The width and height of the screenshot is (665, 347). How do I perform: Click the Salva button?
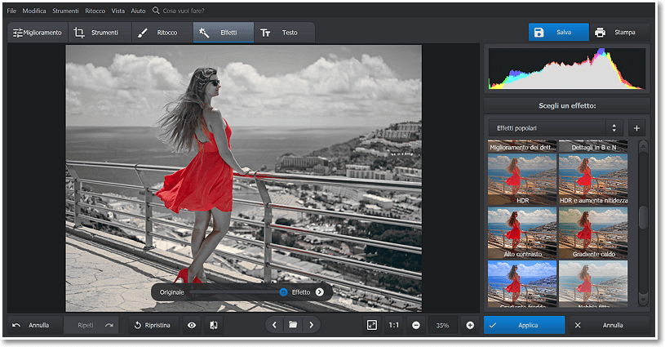(559, 32)
